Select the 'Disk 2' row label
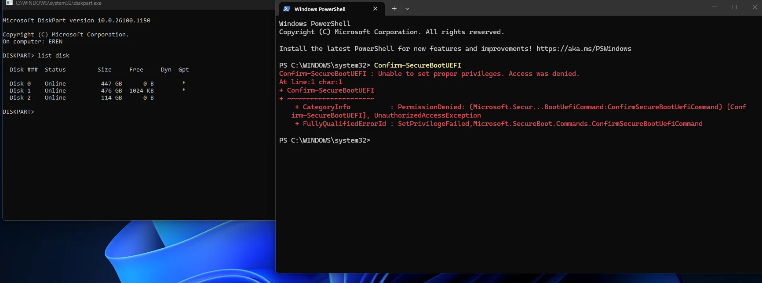Screen dimensions: 762x283 [20, 98]
